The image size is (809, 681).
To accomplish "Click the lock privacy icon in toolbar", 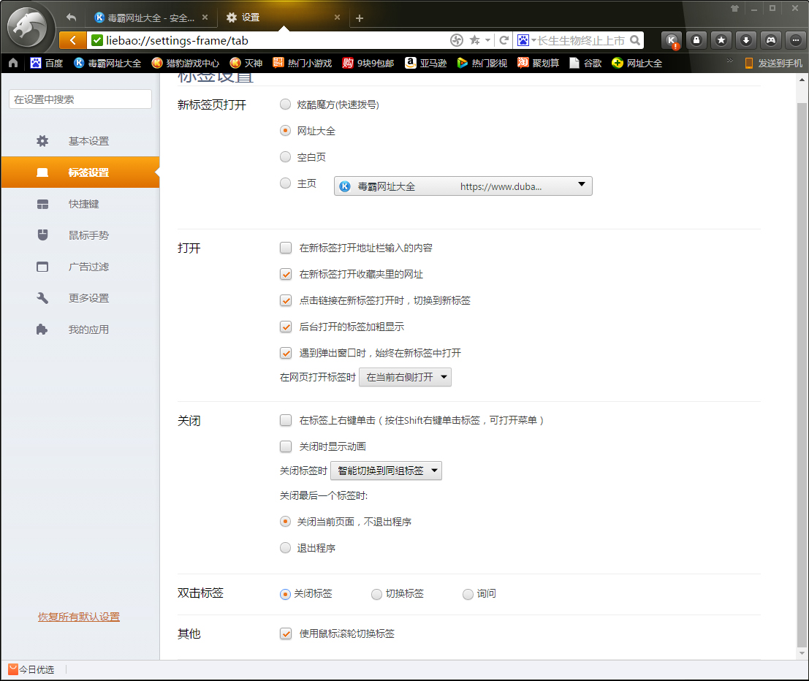I will (696, 40).
